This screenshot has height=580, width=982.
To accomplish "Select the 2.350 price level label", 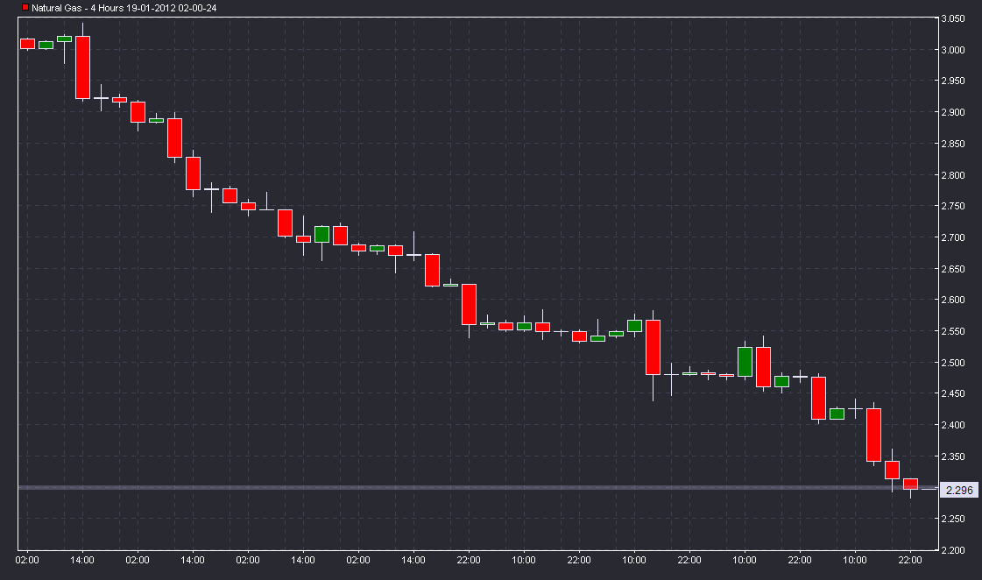I will tap(953, 456).
